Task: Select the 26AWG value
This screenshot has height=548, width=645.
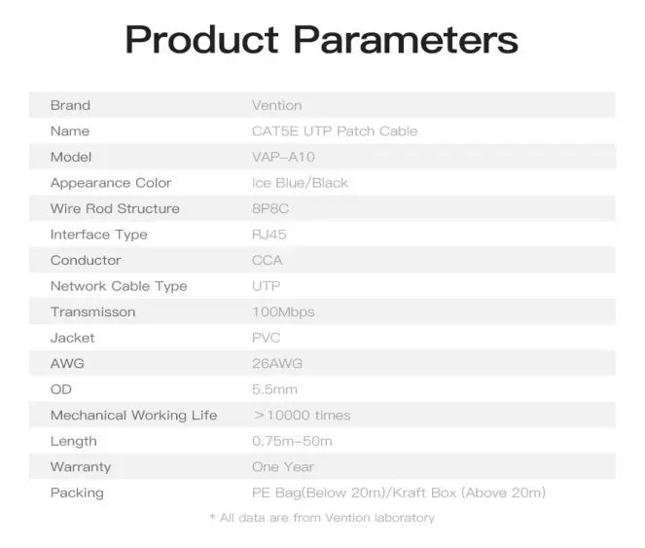Action: [x=277, y=364]
